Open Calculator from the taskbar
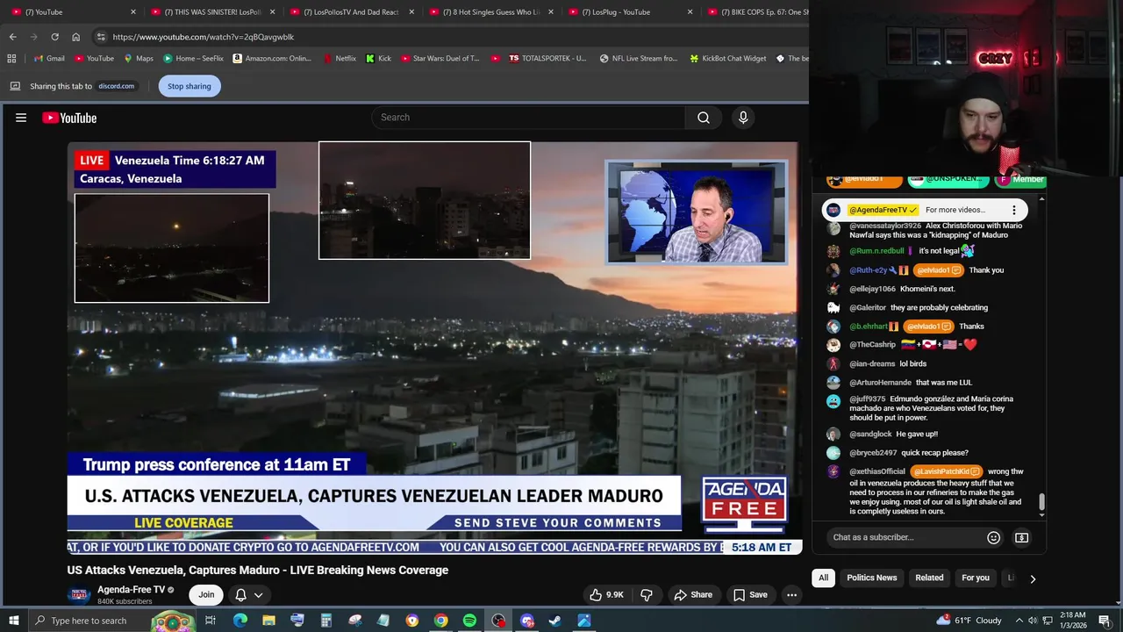 point(325,621)
